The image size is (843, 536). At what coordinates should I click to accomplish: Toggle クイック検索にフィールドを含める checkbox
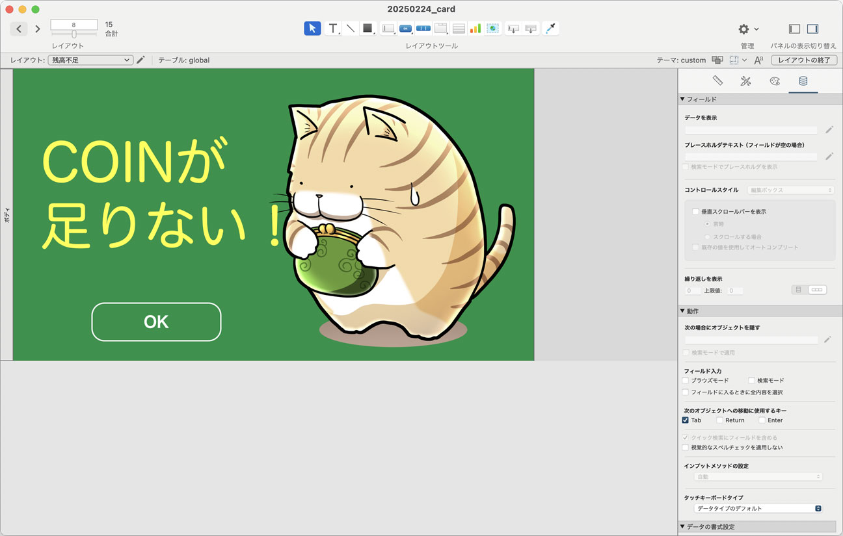tap(686, 438)
